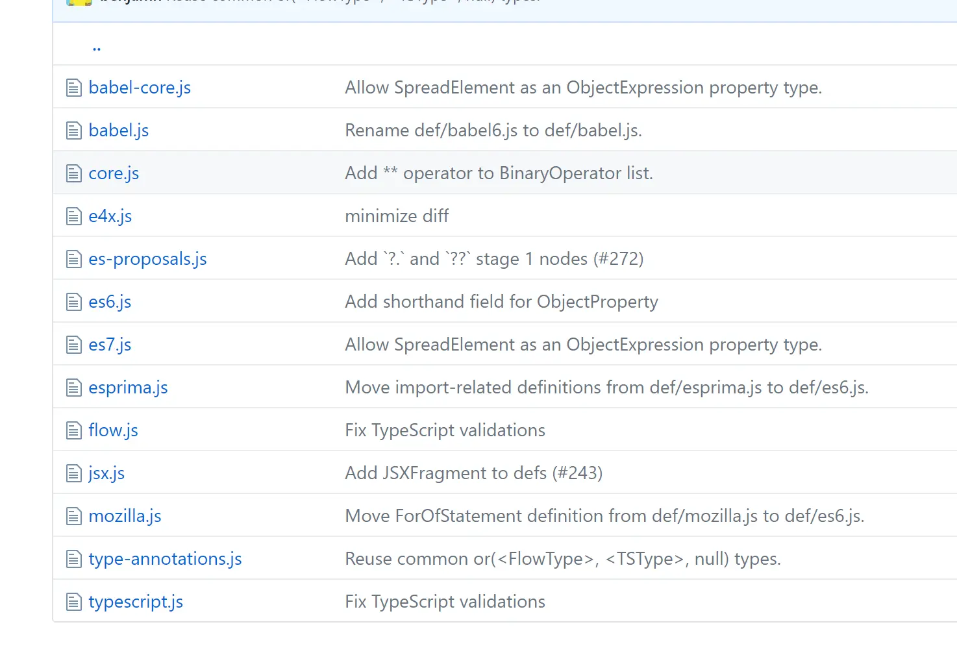Click the file icon beside jsx.js
The height and width of the screenshot is (668, 957).
click(74, 473)
